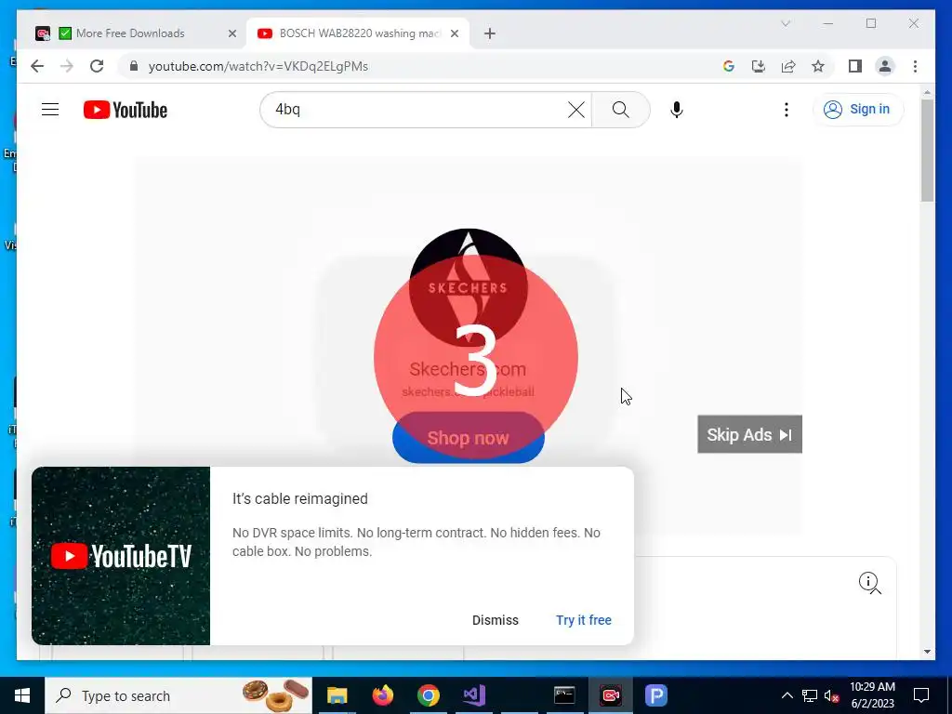The height and width of the screenshot is (714, 952).
Task: Show hidden system tray icons
Action: tap(787, 695)
